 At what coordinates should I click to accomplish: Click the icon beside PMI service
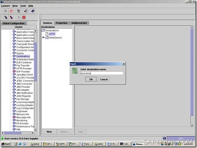coord(14,129)
